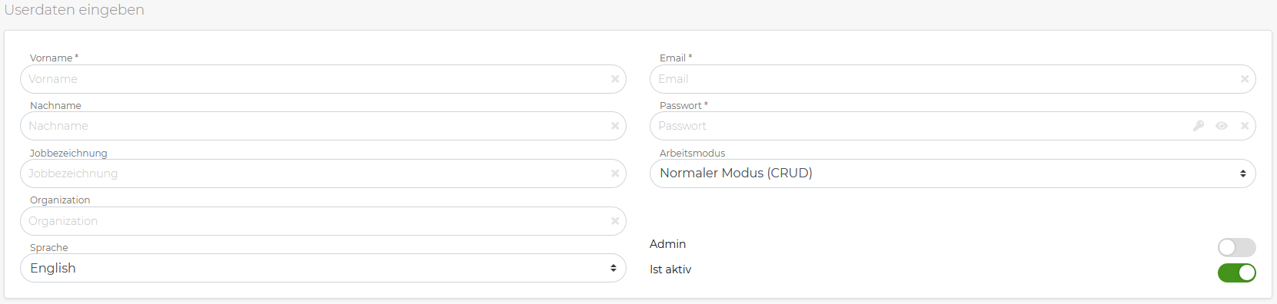Image resolution: width=1277 pixels, height=304 pixels.
Task: Clear the Organization field with its x icon
Action: tap(615, 221)
